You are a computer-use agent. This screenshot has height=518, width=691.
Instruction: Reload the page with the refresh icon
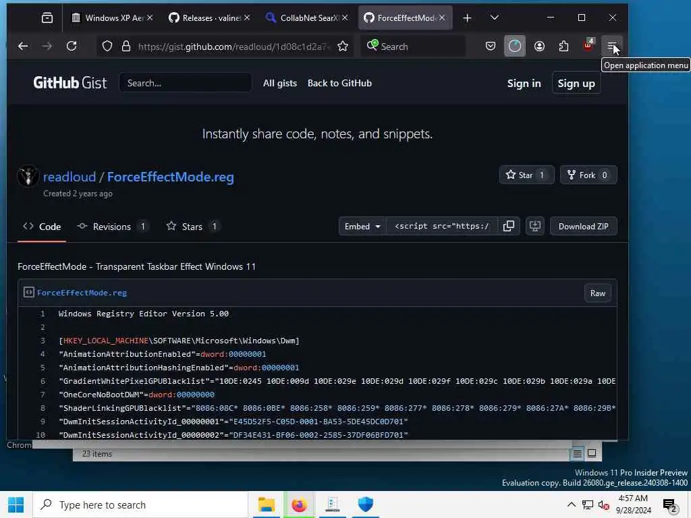tap(72, 47)
